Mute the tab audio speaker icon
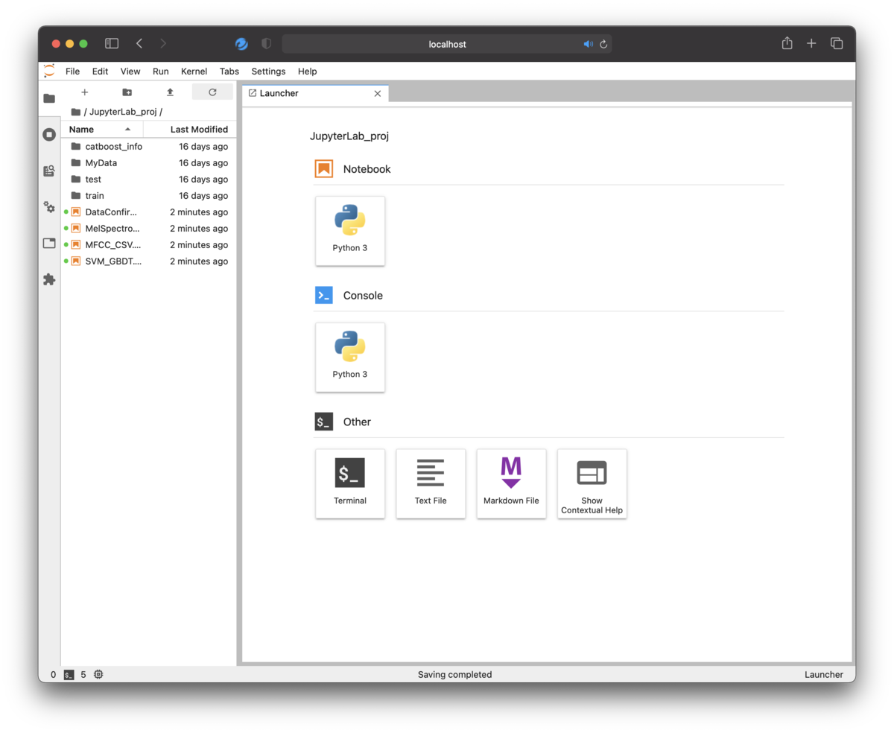This screenshot has height=733, width=894. point(588,44)
